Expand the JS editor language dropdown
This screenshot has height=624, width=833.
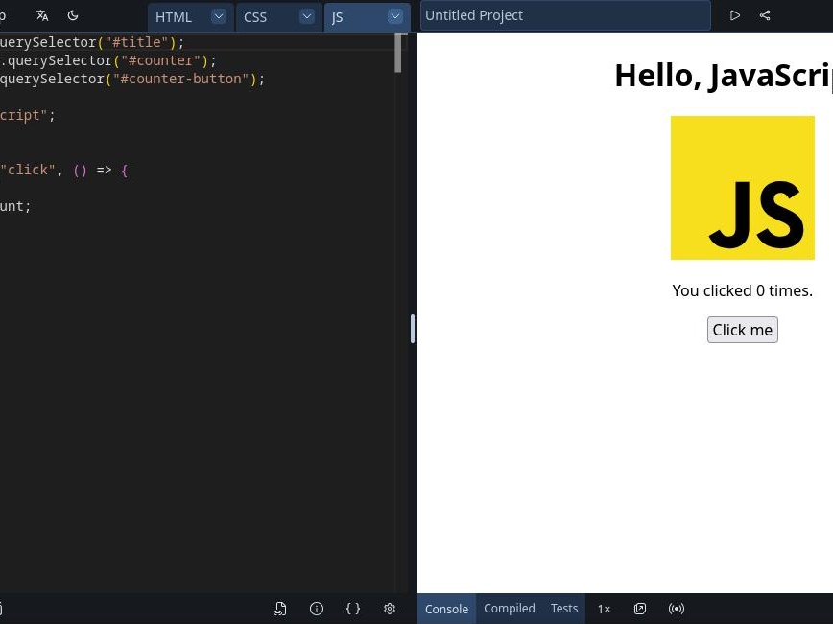point(394,16)
